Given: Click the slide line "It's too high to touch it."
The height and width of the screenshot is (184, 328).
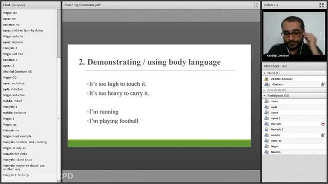Looking at the screenshot, I should pyautogui.click(x=117, y=84).
